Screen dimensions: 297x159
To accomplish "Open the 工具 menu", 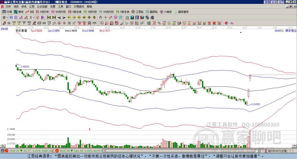I will 60,7.
